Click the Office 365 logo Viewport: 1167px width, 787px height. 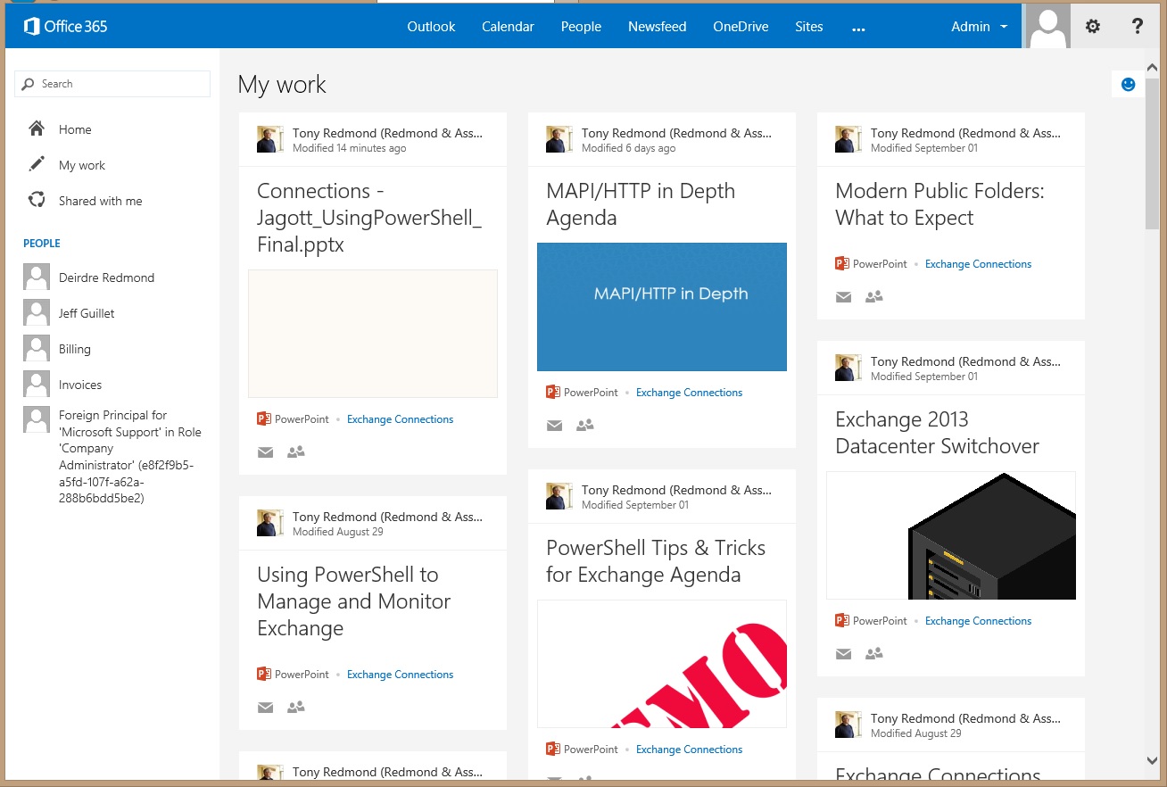(x=65, y=27)
